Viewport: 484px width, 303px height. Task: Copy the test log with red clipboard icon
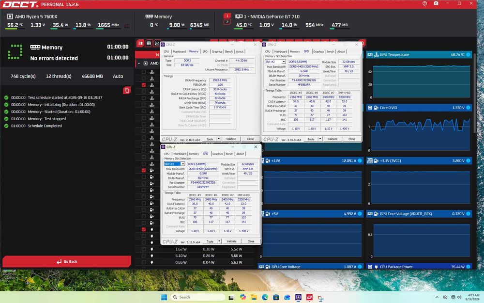126,90
